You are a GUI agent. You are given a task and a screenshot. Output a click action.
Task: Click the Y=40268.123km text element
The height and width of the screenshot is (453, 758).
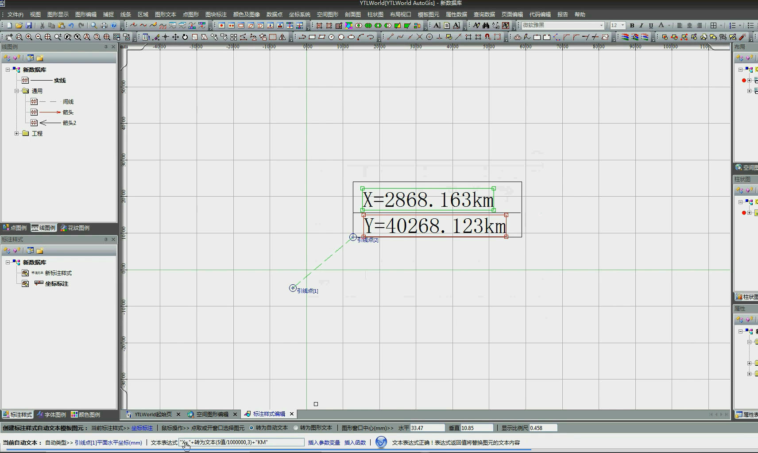[434, 226]
